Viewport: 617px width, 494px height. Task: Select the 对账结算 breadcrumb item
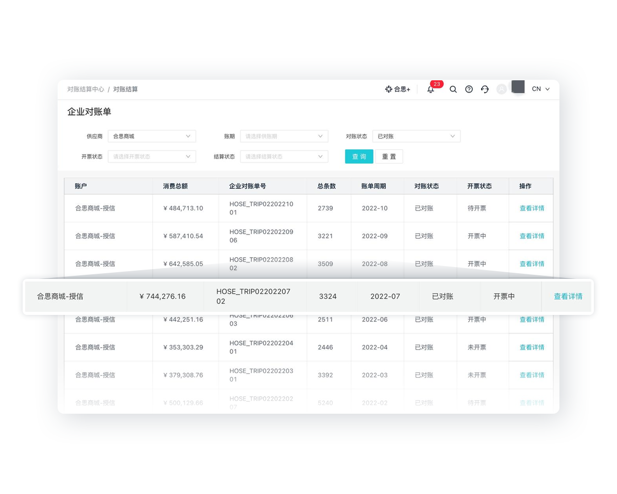(x=125, y=89)
